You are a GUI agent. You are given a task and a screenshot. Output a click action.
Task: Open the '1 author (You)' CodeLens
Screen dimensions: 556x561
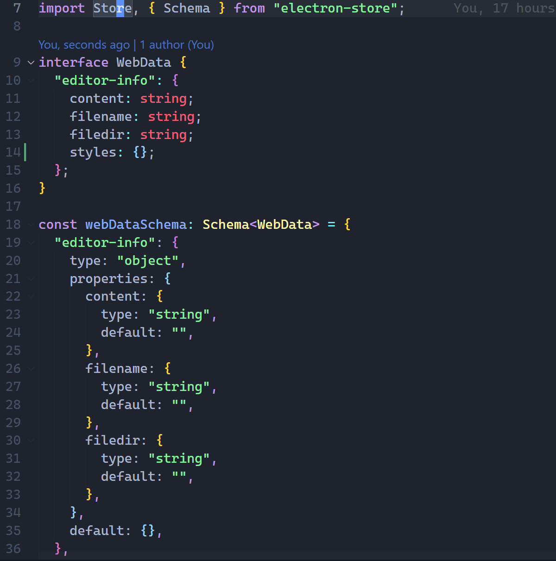pyautogui.click(x=177, y=45)
